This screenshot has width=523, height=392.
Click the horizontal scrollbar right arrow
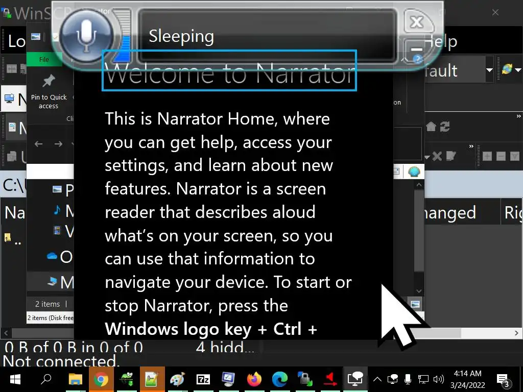click(x=516, y=333)
